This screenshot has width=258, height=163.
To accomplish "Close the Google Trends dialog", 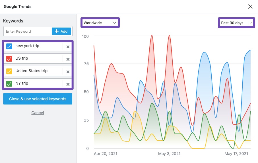I will coord(250,7).
